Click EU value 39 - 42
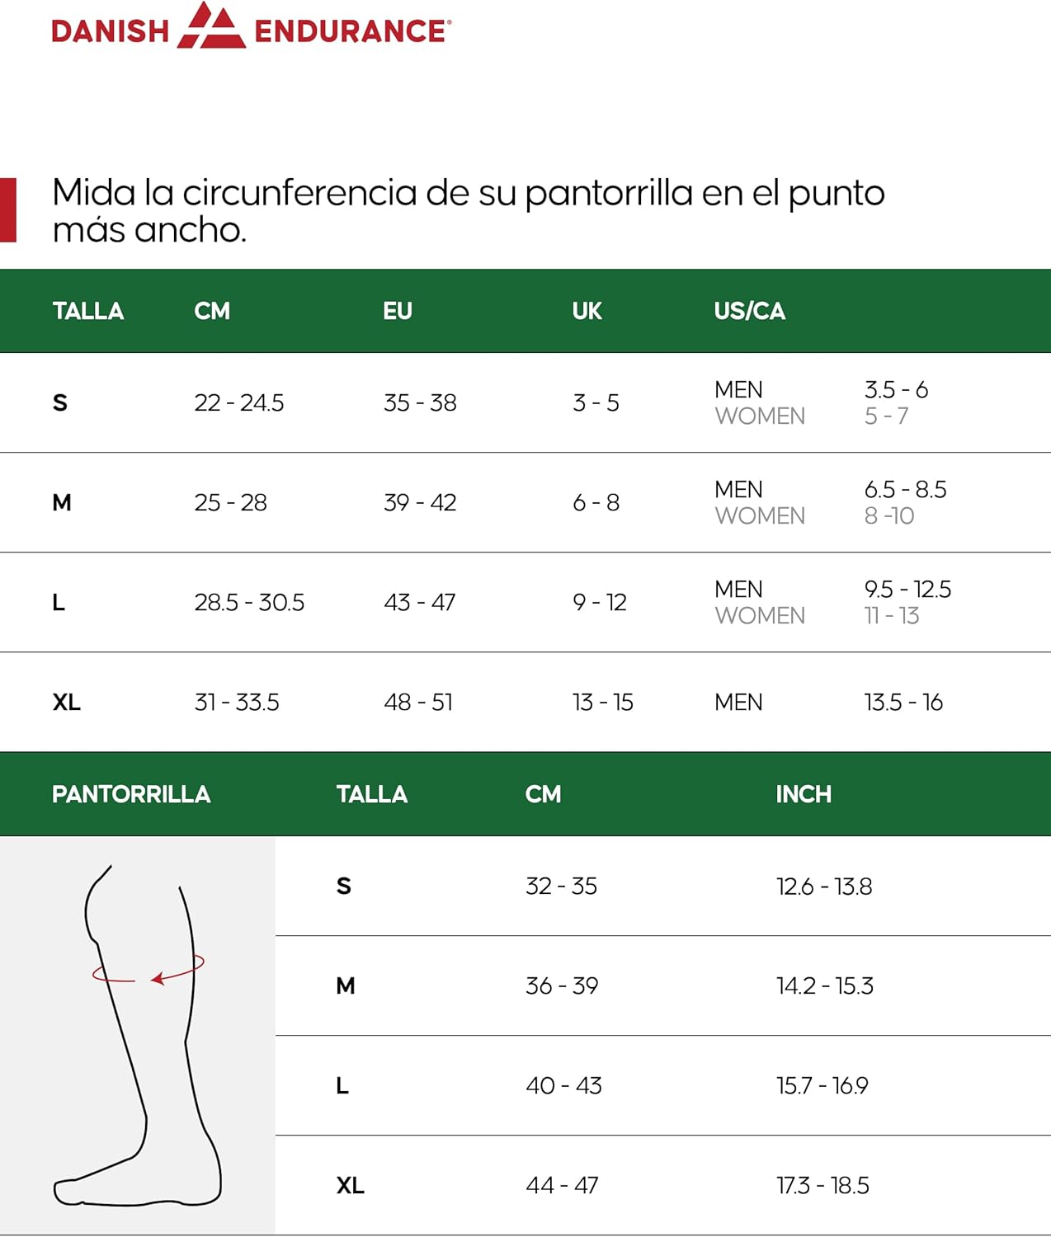Screen dimensions: 1051x1237 (x=420, y=502)
